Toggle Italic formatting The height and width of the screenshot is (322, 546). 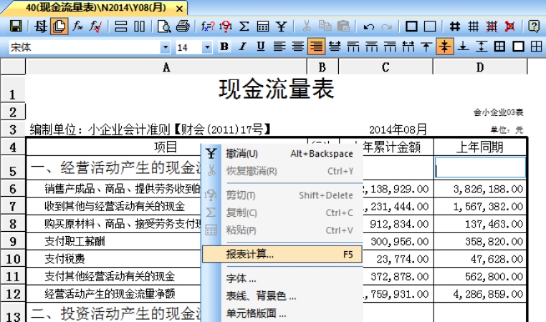click(242, 47)
